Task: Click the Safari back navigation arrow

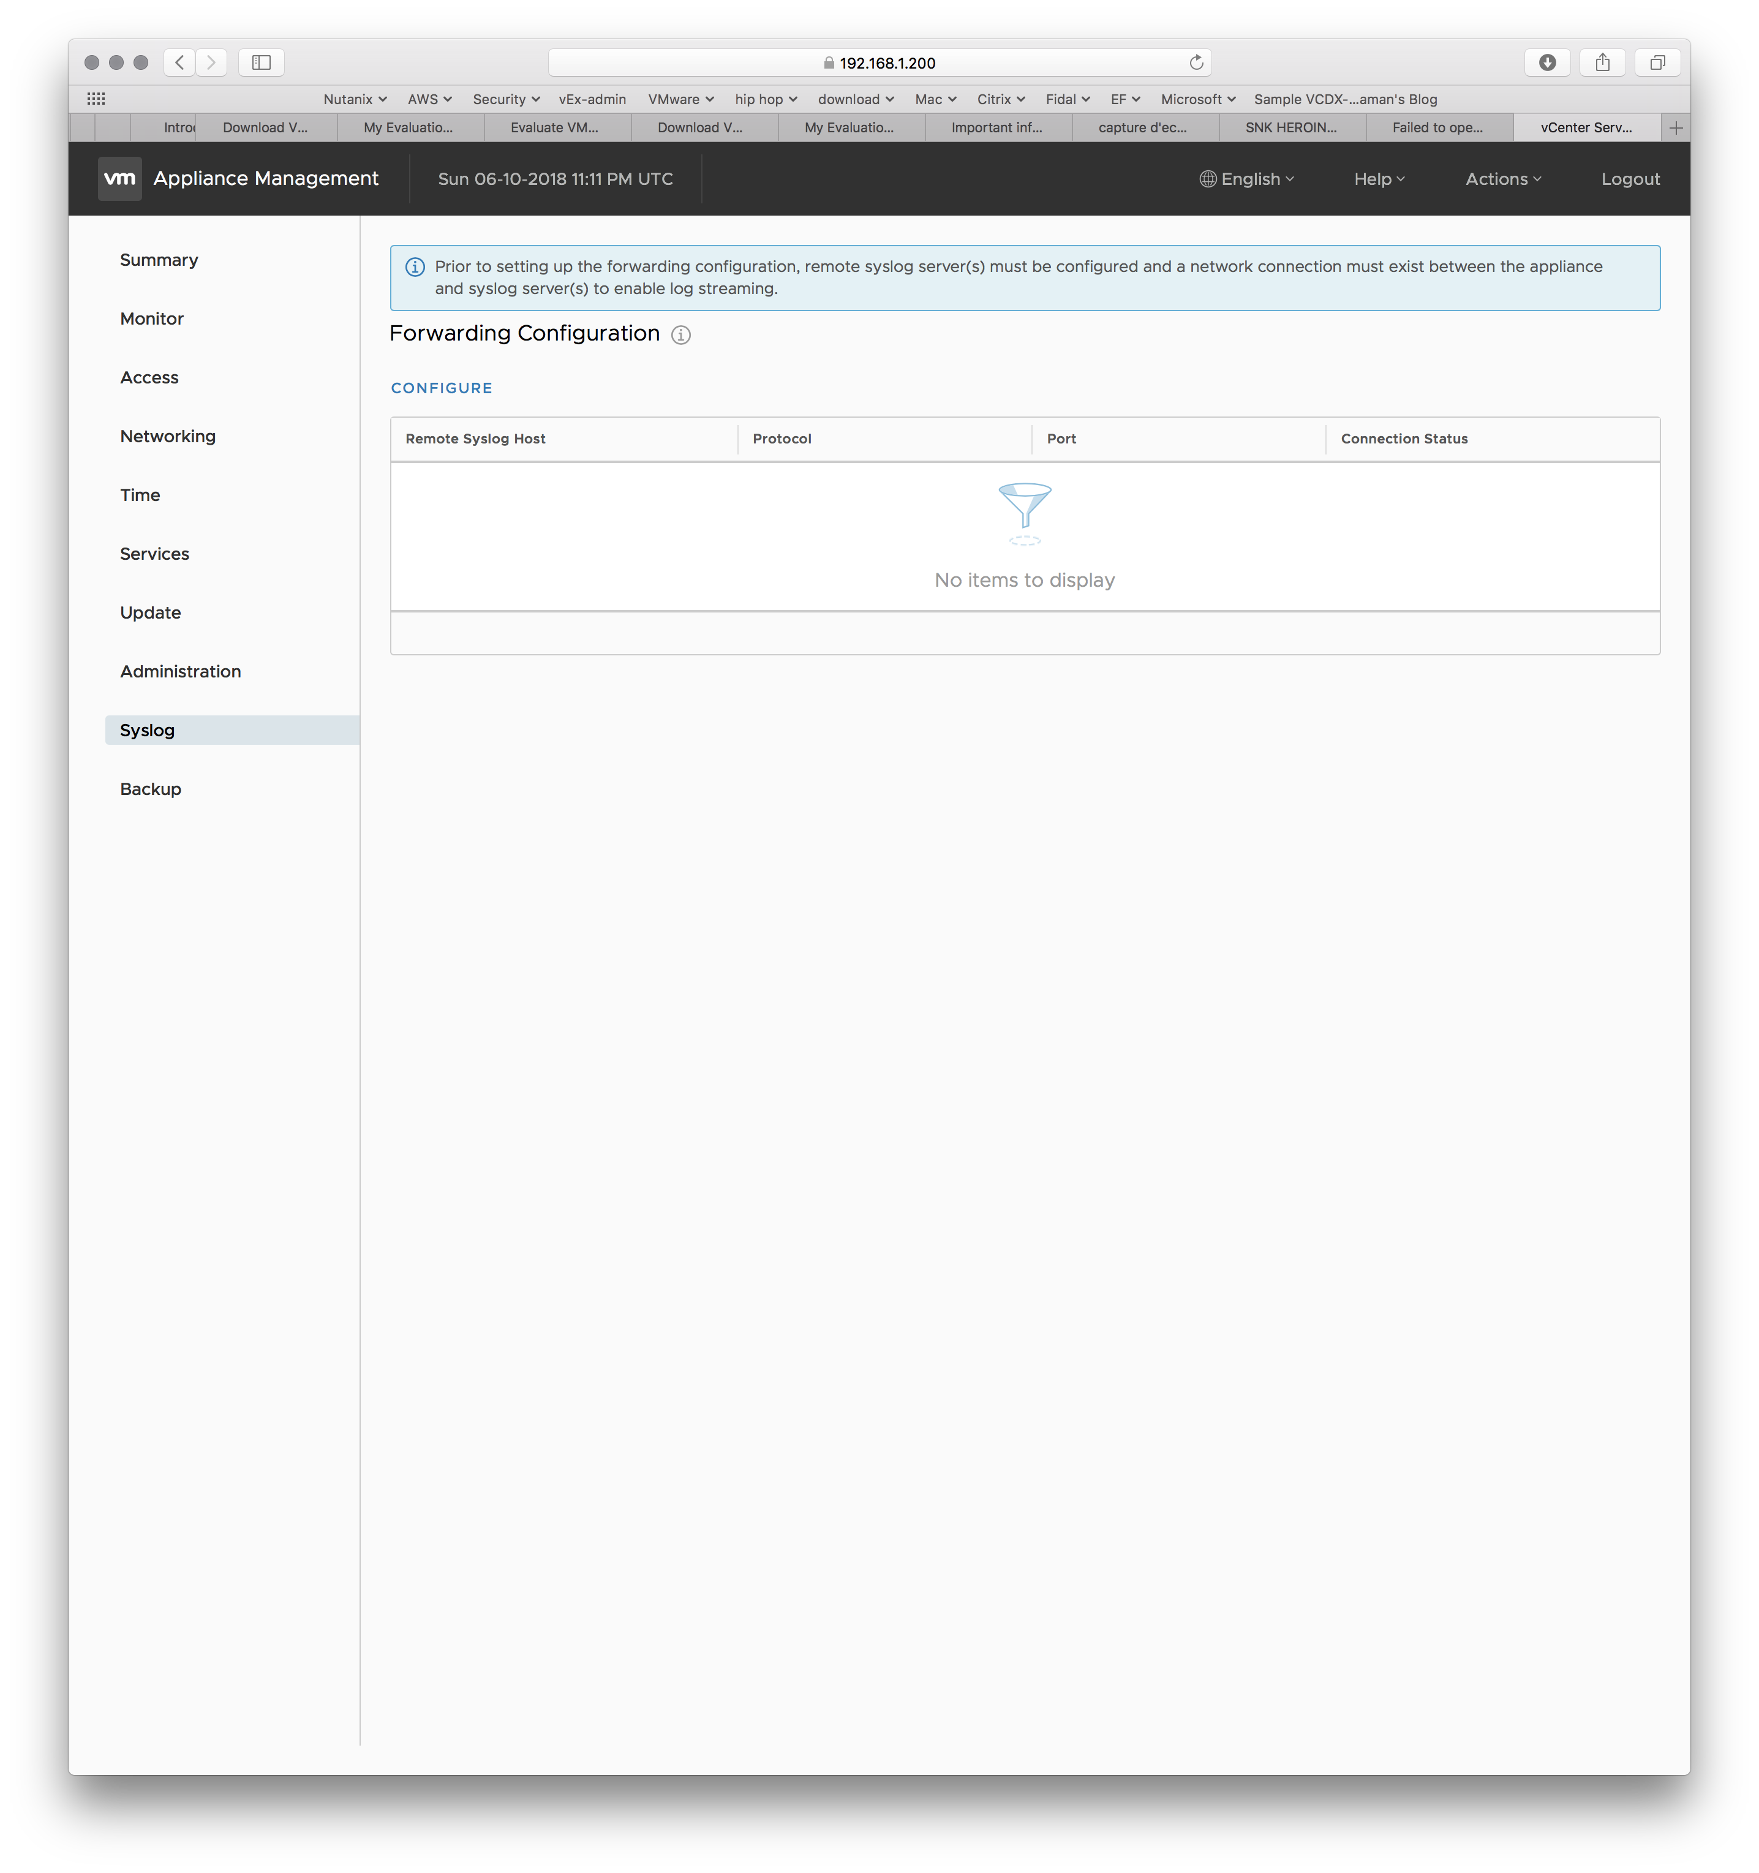Action: coord(179,62)
